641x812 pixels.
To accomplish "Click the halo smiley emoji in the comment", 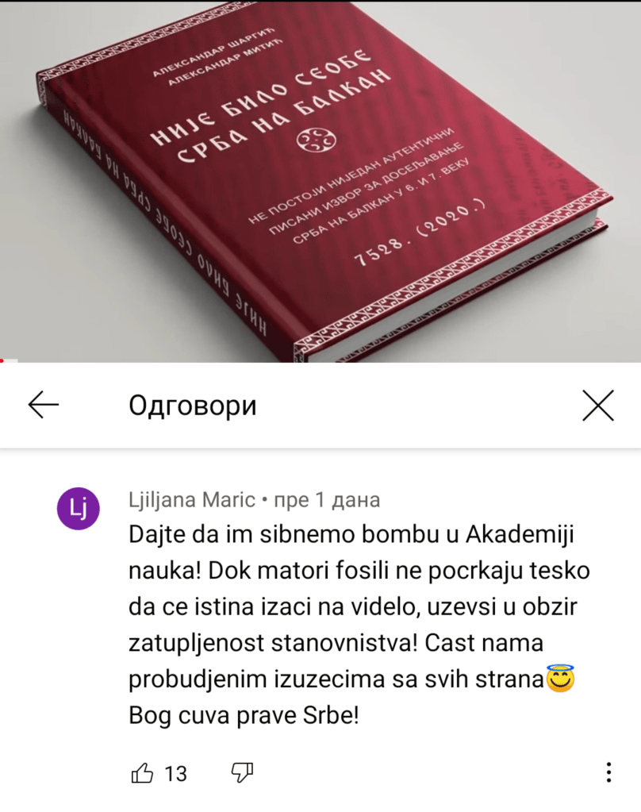I will tap(561, 679).
